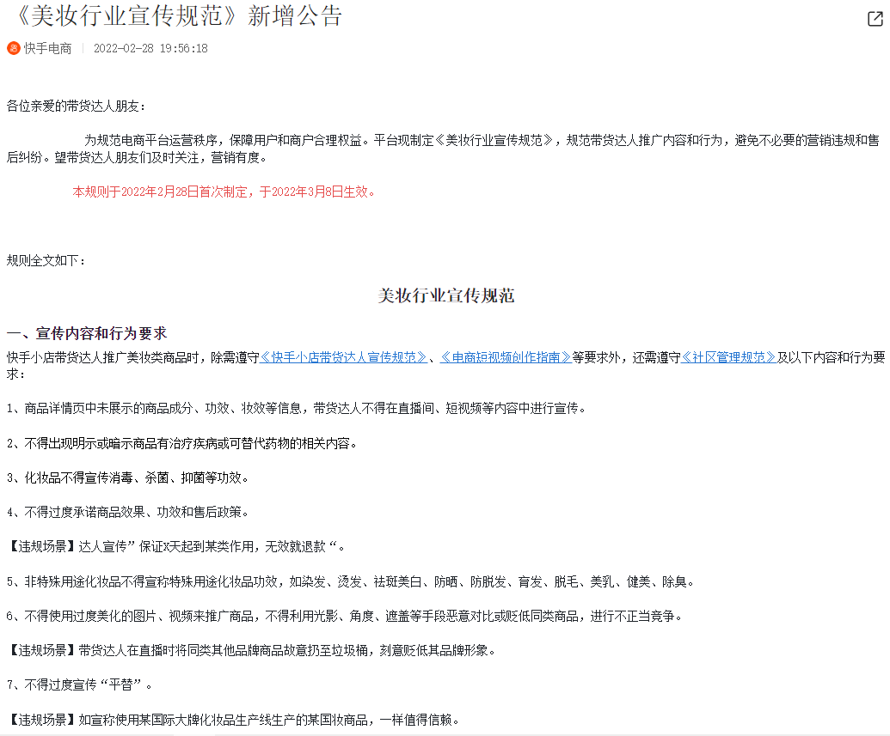Click rule 5 about 非特殊用途化妆品

pyautogui.click(x=350, y=581)
